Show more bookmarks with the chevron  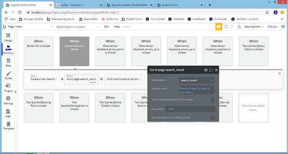point(282,19)
